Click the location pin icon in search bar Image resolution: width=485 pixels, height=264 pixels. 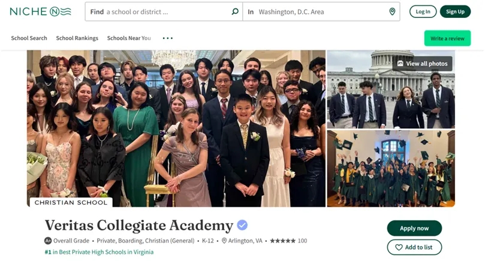click(x=392, y=11)
